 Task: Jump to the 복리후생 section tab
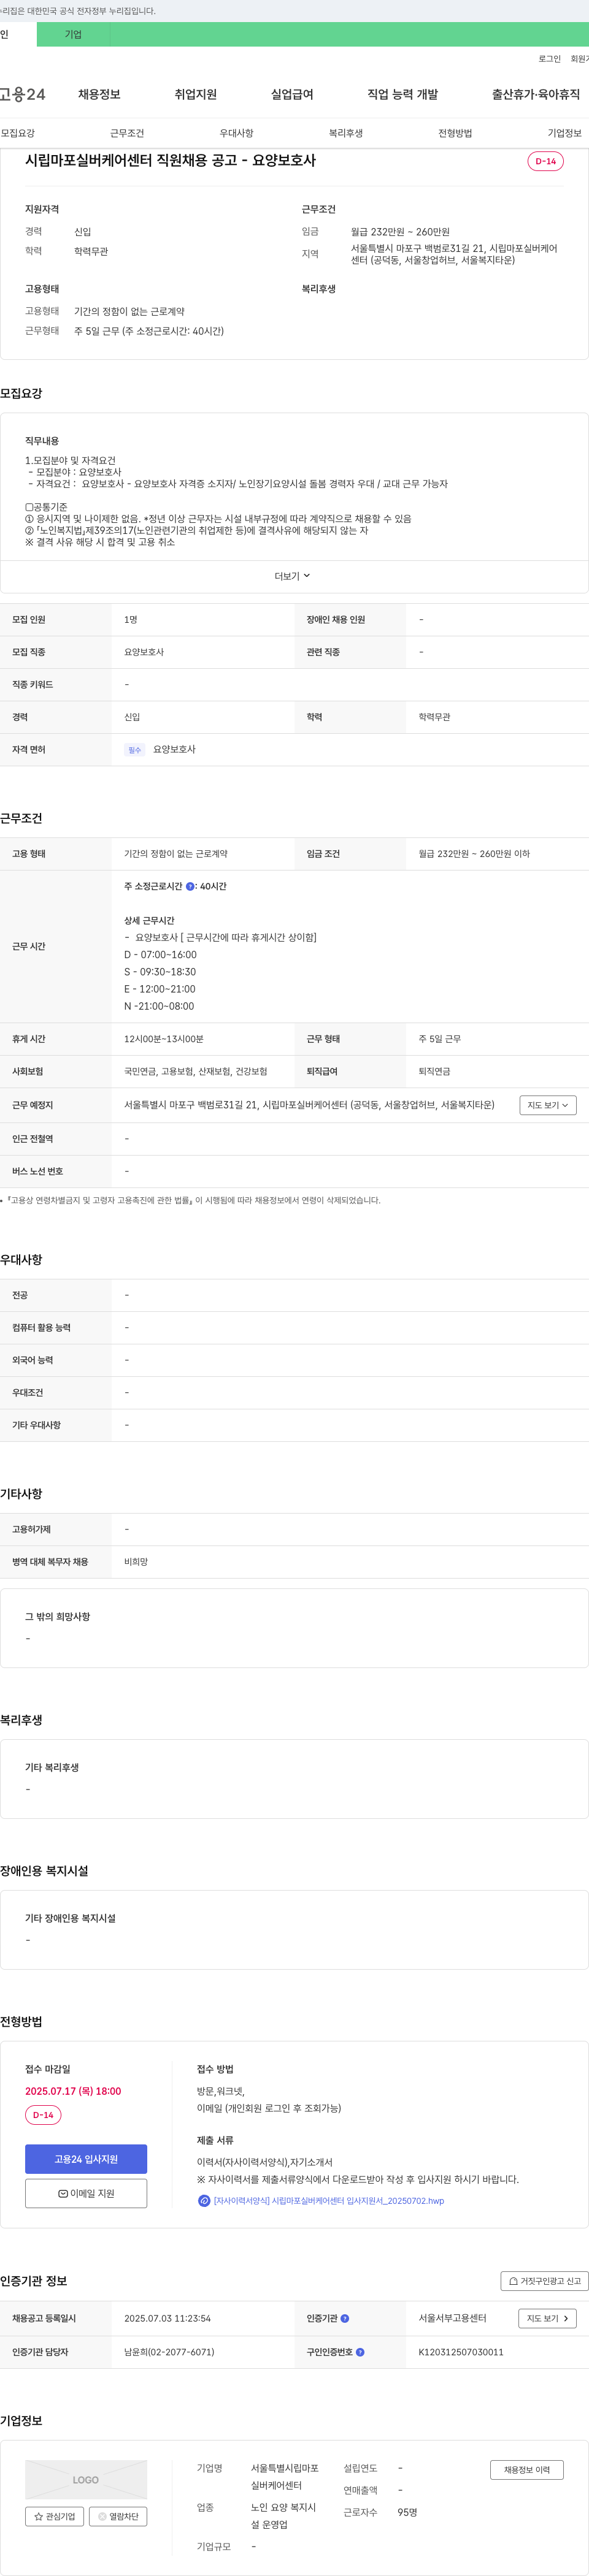coord(346,133)
